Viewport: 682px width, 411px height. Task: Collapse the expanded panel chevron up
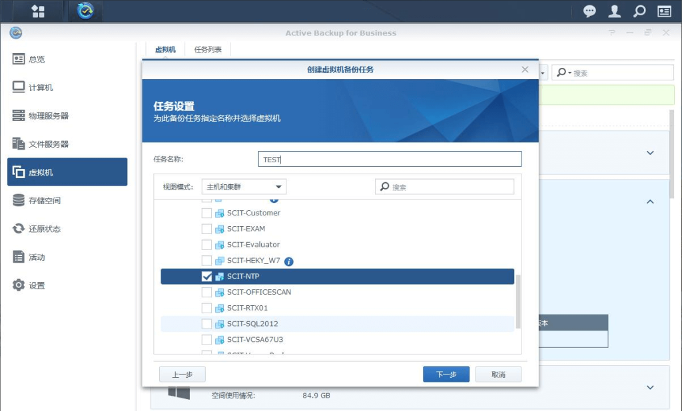pos(650,202)
